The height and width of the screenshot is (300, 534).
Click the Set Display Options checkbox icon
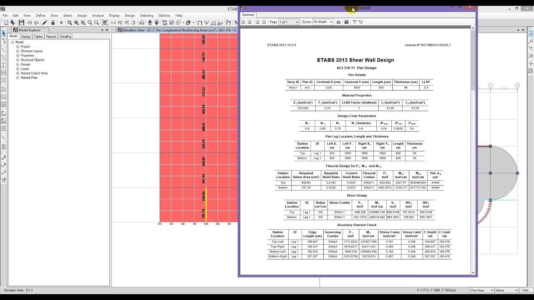click(x=171, y=22)
